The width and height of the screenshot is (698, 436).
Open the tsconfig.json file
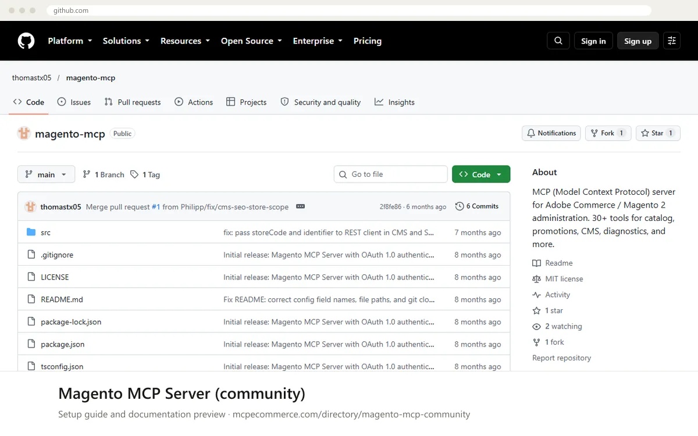click(x=62, y=367)
